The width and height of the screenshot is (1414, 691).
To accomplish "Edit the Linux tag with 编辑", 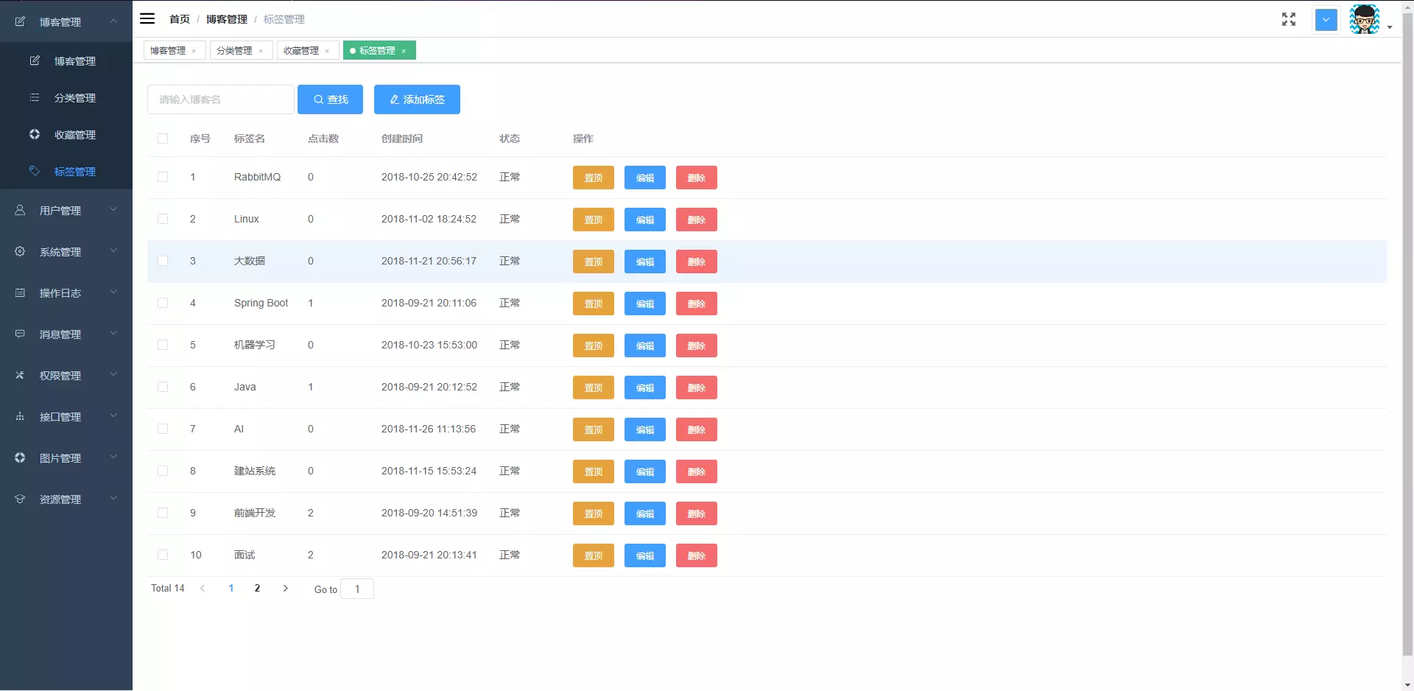I will (x=645, y=220).
